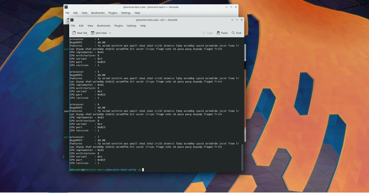The height and width of the screenshot is (193, 369).
Task: Open Edit menu in the back phoronix-test-s Konsole window
Action: click(x=75, y=13)
